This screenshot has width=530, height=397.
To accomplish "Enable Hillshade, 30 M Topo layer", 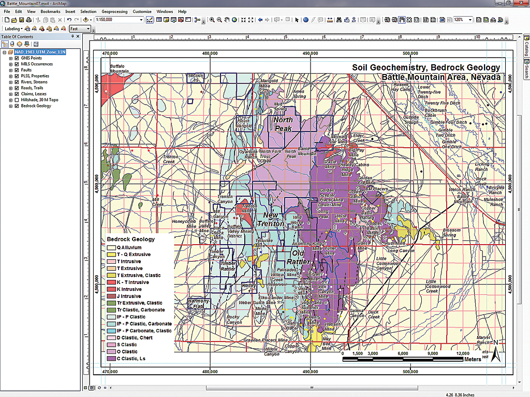I will coord(17,100).
